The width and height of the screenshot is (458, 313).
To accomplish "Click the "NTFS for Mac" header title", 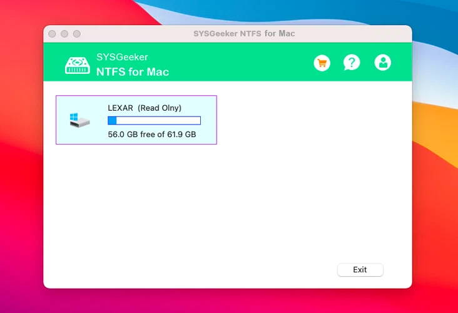I will pos(133,72).
